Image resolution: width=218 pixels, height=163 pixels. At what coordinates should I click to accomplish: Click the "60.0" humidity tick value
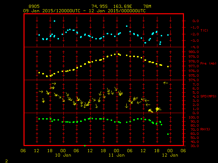click(x=194, y=134)
